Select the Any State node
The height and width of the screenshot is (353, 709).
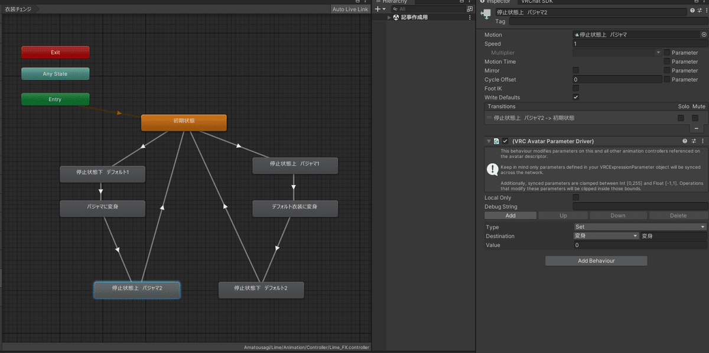point(56,74)
